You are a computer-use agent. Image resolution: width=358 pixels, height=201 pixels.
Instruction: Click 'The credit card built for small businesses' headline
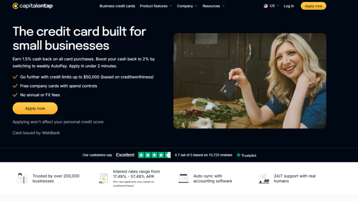click(x=79, y=38)
